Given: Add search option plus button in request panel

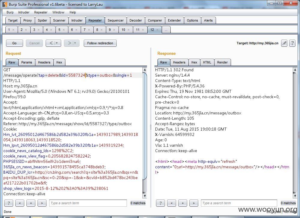Looking at the screenshot, I should click(x=31, y=203).
